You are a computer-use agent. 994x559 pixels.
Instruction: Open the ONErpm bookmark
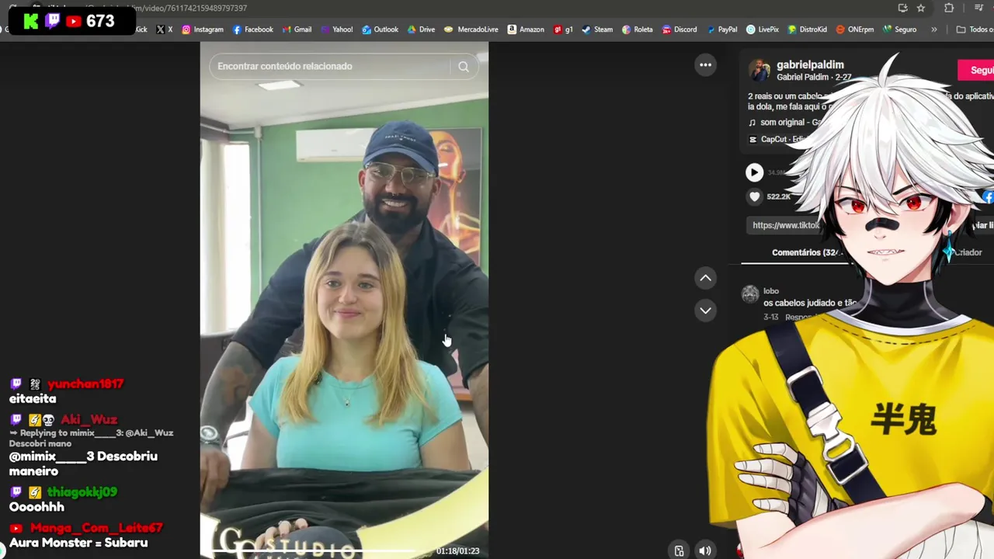pos(855,30)
